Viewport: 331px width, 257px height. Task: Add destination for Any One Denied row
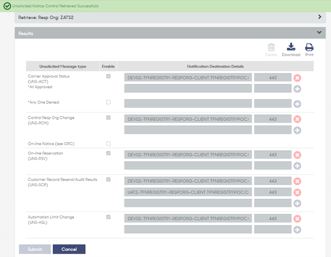coord(297,104)
